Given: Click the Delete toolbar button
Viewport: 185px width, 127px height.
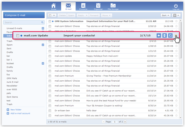Looking at the screenshot, I should [x=62, y=16].
